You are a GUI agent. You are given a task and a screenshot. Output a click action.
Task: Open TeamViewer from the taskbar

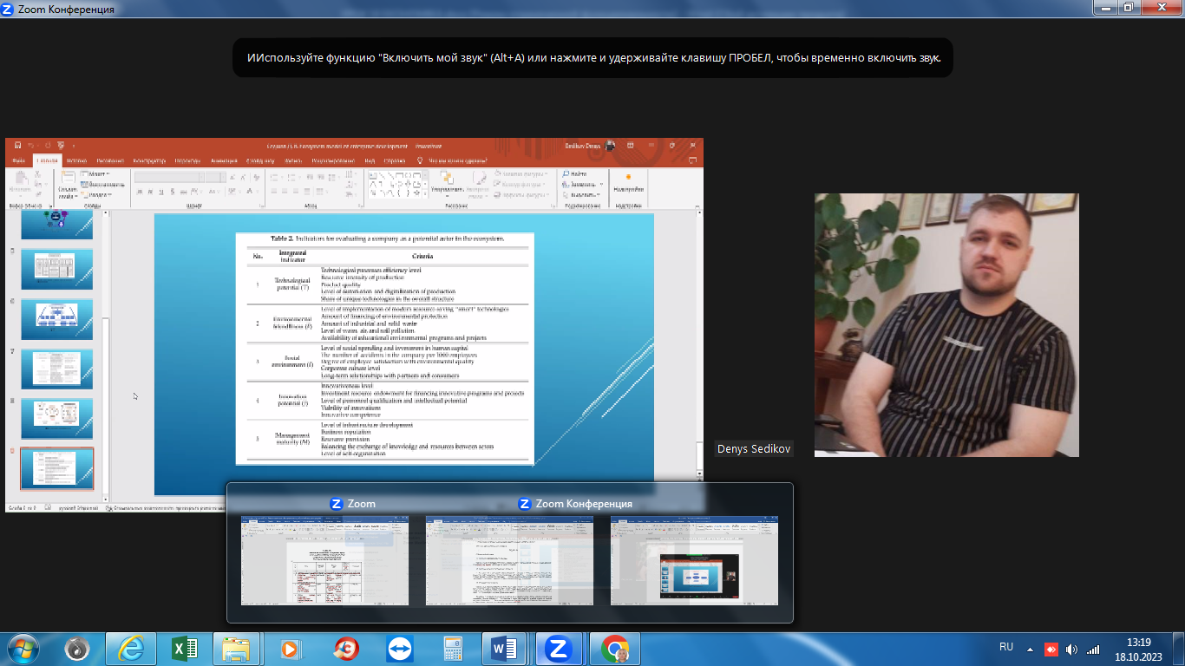400,649
